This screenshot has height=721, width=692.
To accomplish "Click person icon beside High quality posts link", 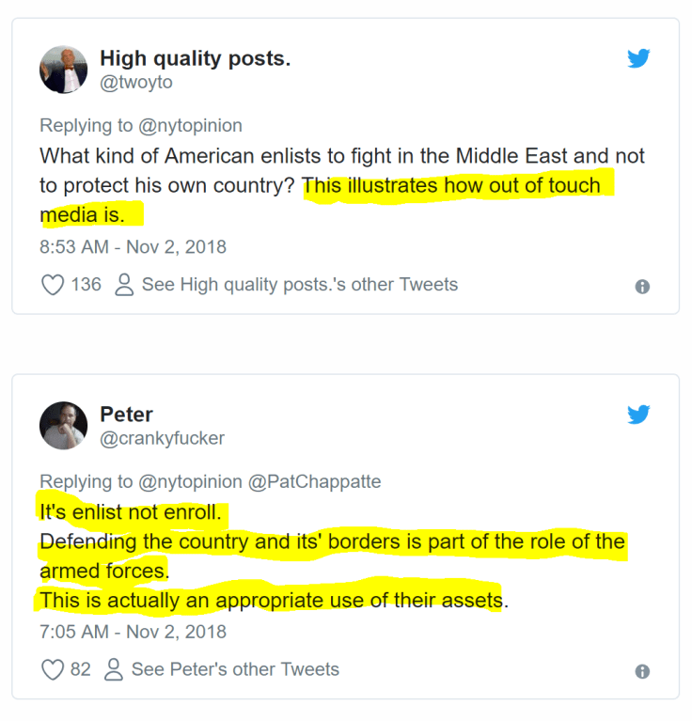I will pos(124,285).
